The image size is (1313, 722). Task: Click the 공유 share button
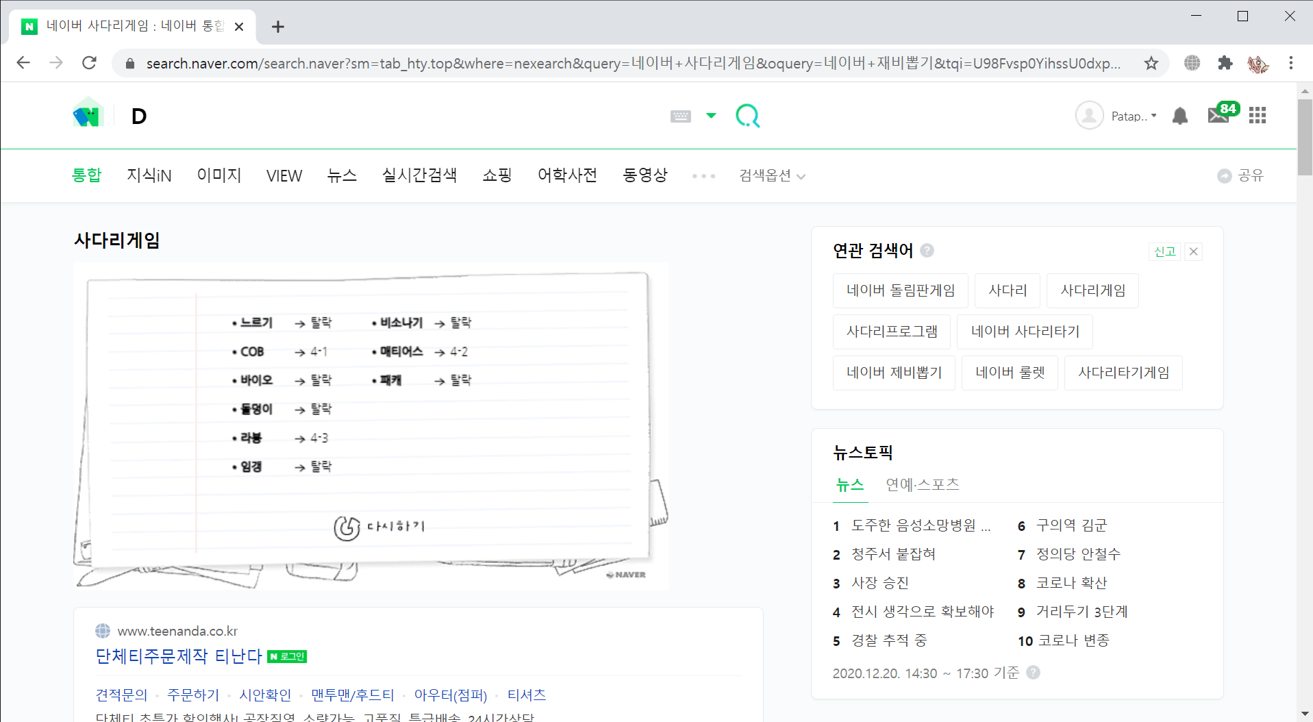click(x=1240, y=176)
